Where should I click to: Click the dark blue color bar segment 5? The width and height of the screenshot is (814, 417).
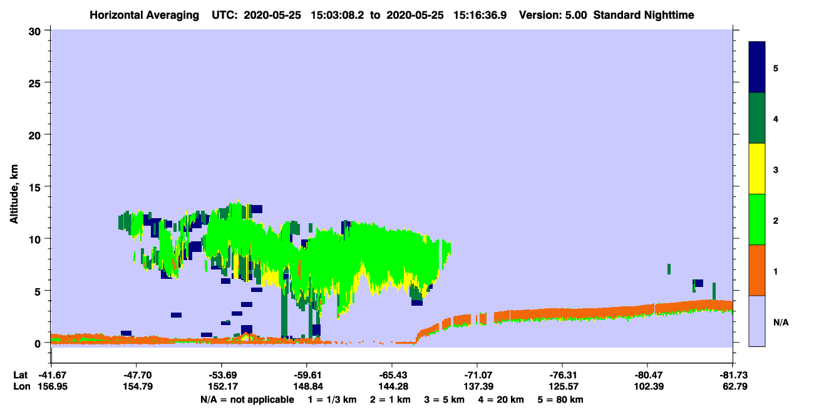click(x=757, y=68)
